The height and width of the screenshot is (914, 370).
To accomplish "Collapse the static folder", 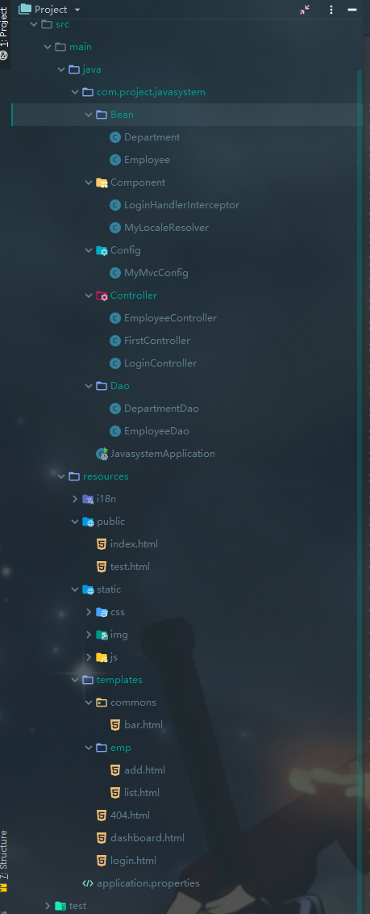I will point(75,589).
